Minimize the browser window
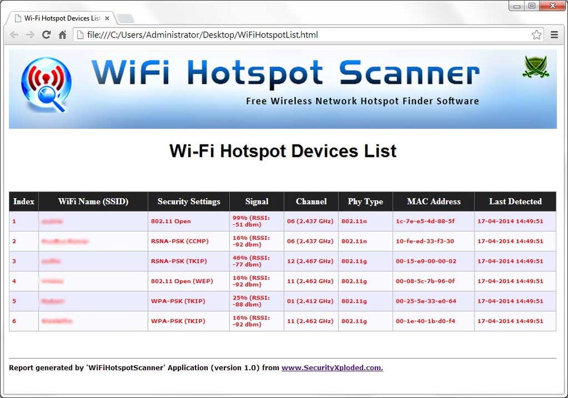Image resolution: width=568 pixels, height=398 pixels. pyautogui.click(x=517, y=6)
